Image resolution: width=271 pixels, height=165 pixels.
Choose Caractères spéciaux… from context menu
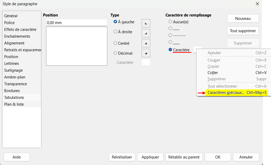click(237, 93)
